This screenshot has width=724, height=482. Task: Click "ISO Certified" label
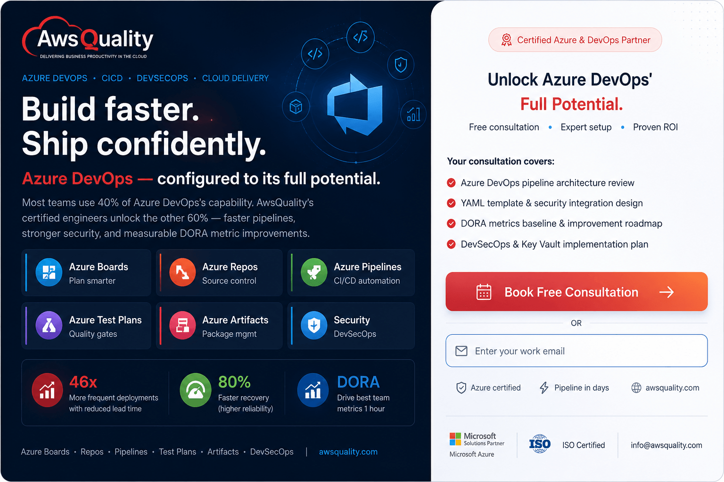[x=584, y=445]
